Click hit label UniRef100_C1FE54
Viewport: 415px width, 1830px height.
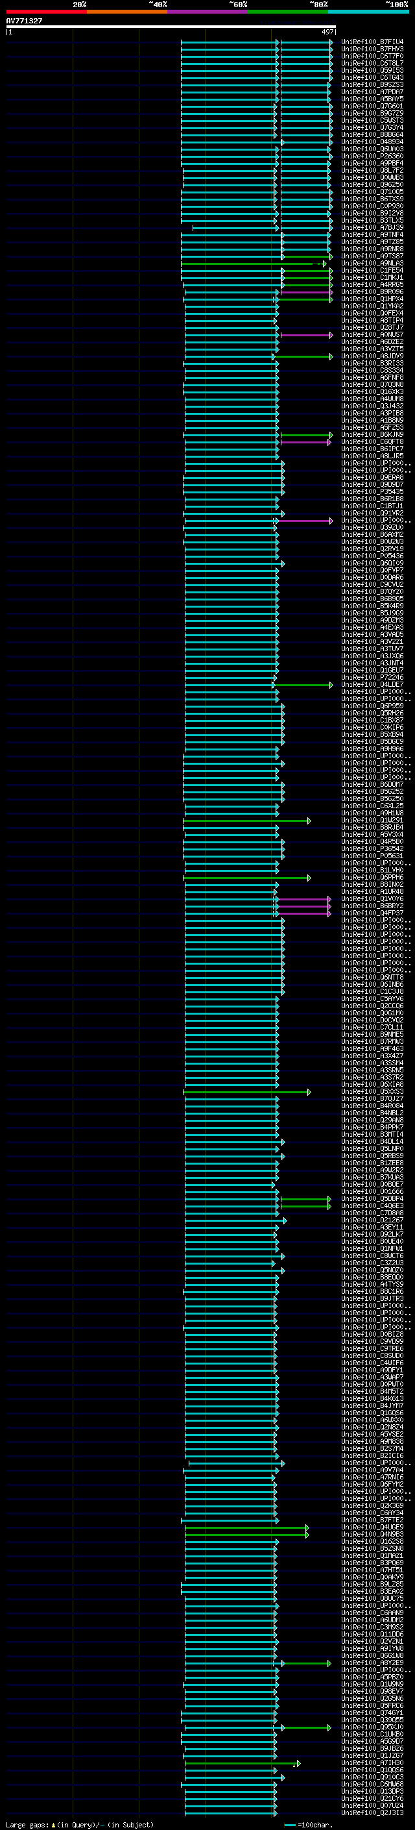pos(372,271)
